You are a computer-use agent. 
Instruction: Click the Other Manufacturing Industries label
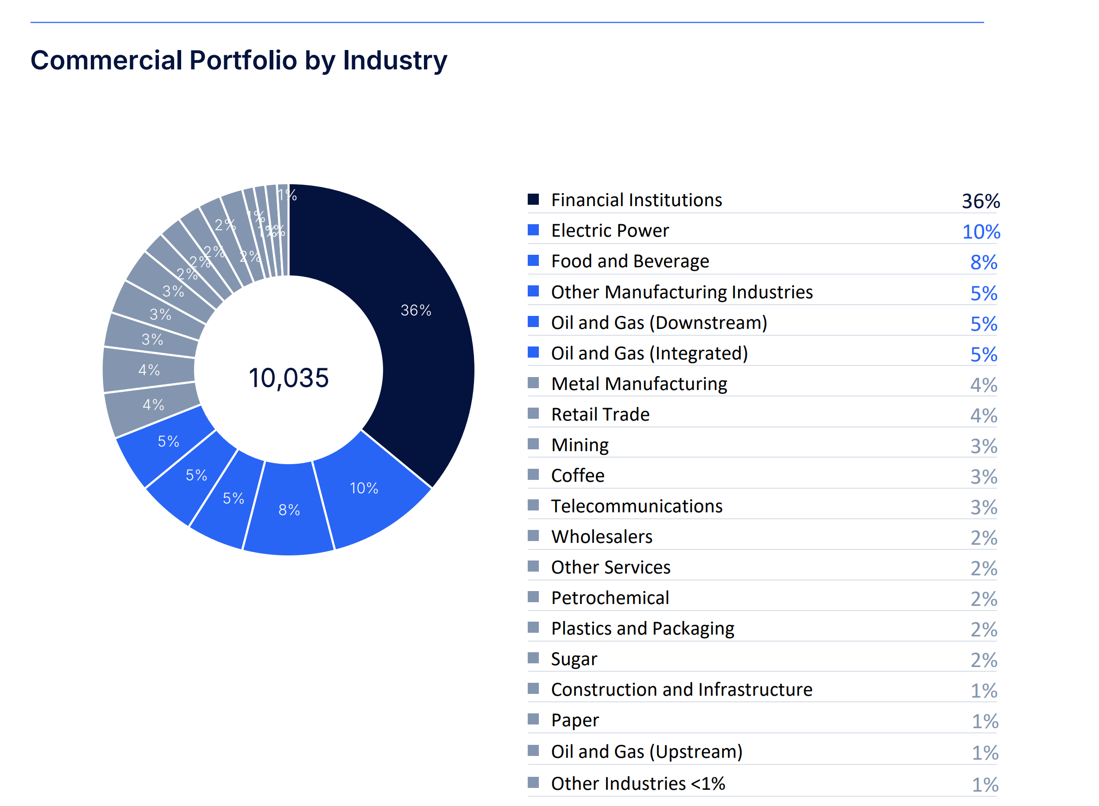tap(681, 292)
